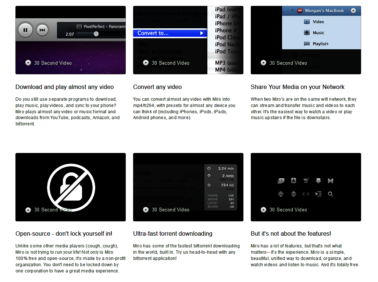Click the playback progress slider at 2:07

pyautogui.click(x=96, y=34)
